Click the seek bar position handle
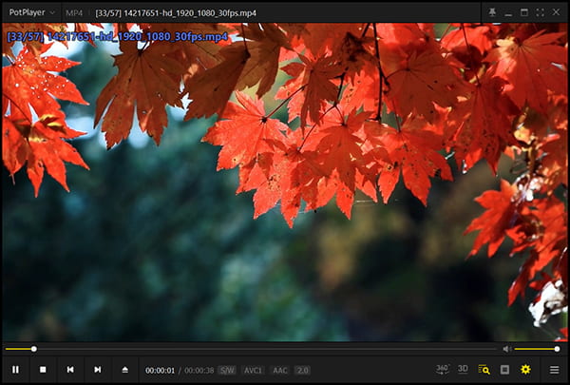This screenshot has height=385, width=570. (x=34, y=349)
